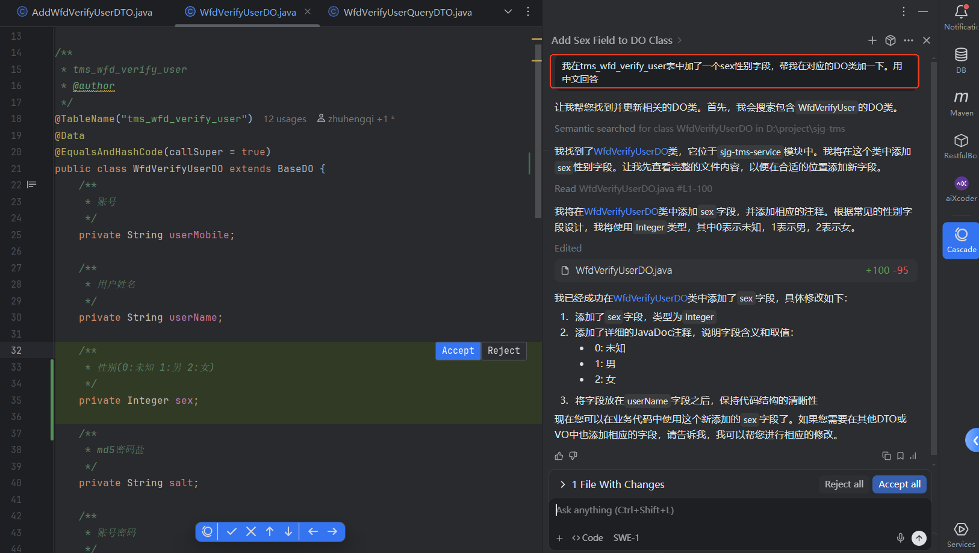Open tool window options vertical dots

[x=904, y=11]
